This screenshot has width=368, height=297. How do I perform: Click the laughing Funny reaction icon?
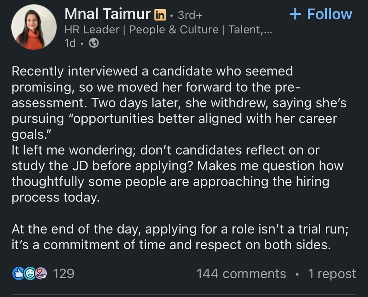coord(29,274)
